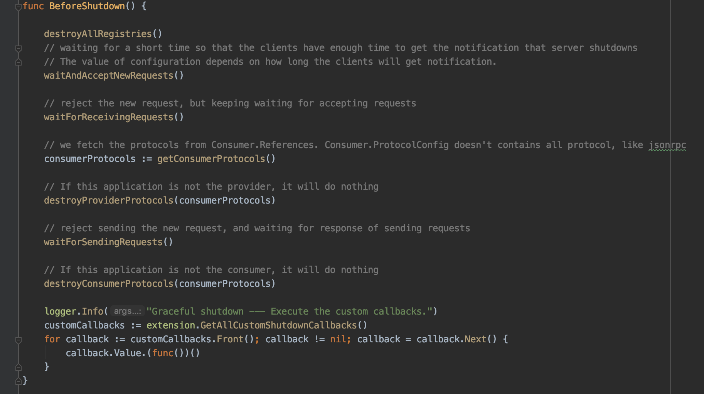
Task: Click destroyConsumerProtocols function name
Action: tap(109, 284)
